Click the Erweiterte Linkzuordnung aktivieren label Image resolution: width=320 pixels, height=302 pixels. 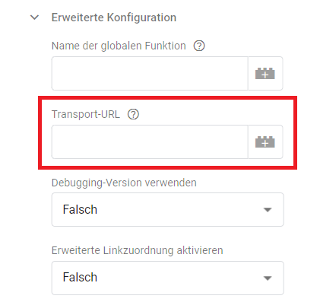coord(137,250)
